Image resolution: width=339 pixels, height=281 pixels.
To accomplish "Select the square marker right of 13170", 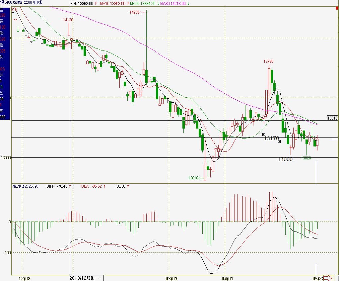I will tap(279, 141).
